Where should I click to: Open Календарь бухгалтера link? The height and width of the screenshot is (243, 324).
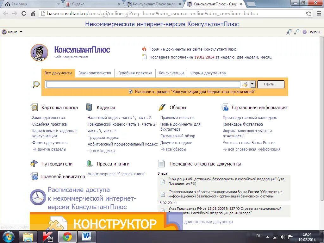coord(243,124)
